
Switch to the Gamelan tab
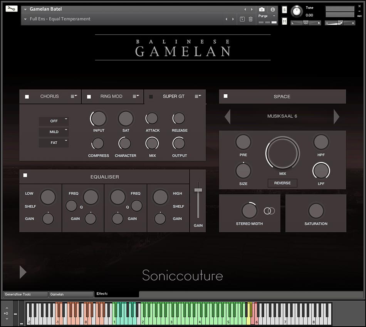click(x=71, y=294)
